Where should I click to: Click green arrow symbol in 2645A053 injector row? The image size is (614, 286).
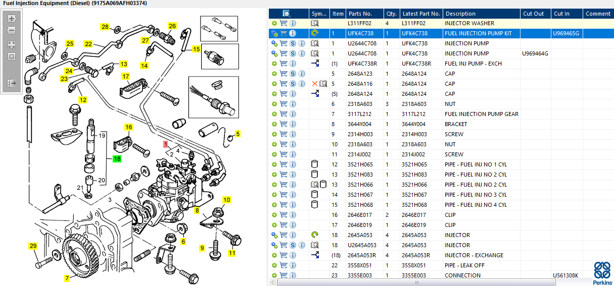[x=315, y=235]
